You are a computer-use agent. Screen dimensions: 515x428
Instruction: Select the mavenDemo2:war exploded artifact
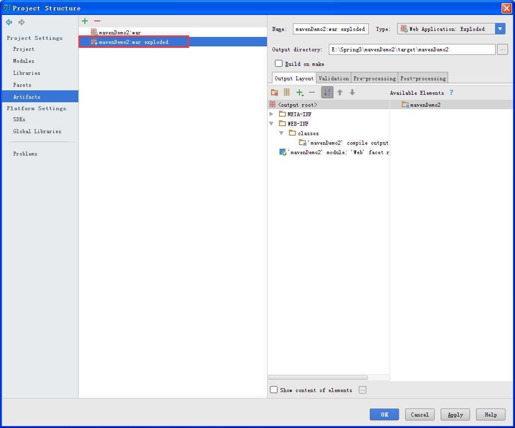click(173, 42)
